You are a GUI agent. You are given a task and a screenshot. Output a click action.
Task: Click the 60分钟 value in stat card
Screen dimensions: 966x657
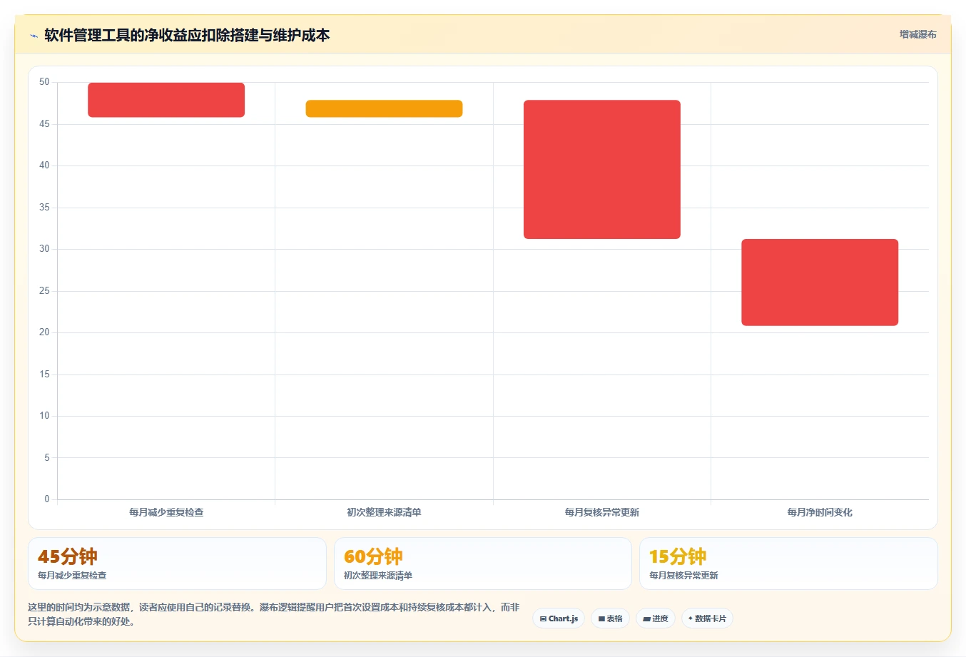coord(373,556)
